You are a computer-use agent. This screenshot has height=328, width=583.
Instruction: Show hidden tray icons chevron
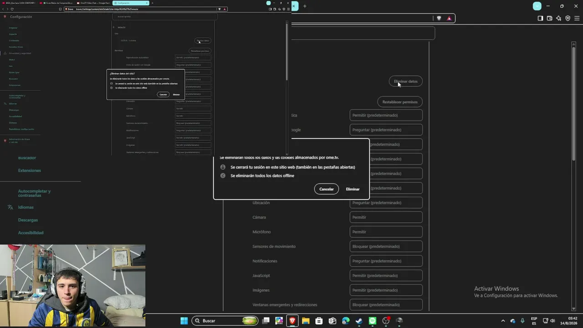click(x=503, y=321)
